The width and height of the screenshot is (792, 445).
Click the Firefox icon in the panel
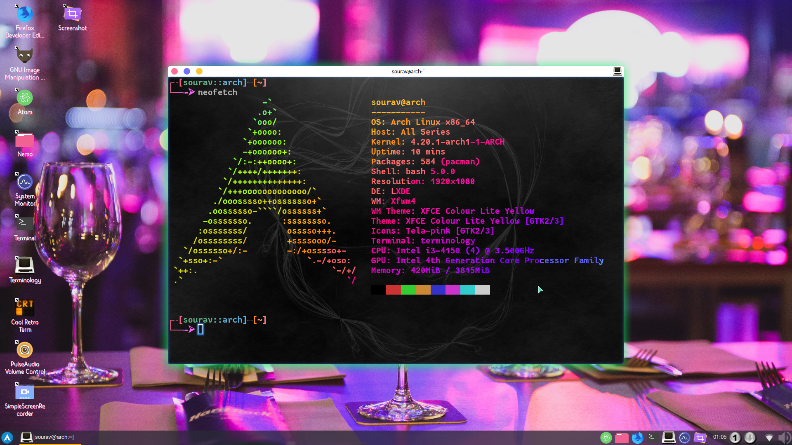click(x=637, y=438)
